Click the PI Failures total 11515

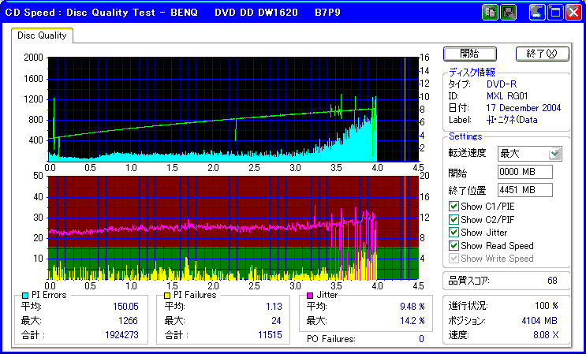270,334
